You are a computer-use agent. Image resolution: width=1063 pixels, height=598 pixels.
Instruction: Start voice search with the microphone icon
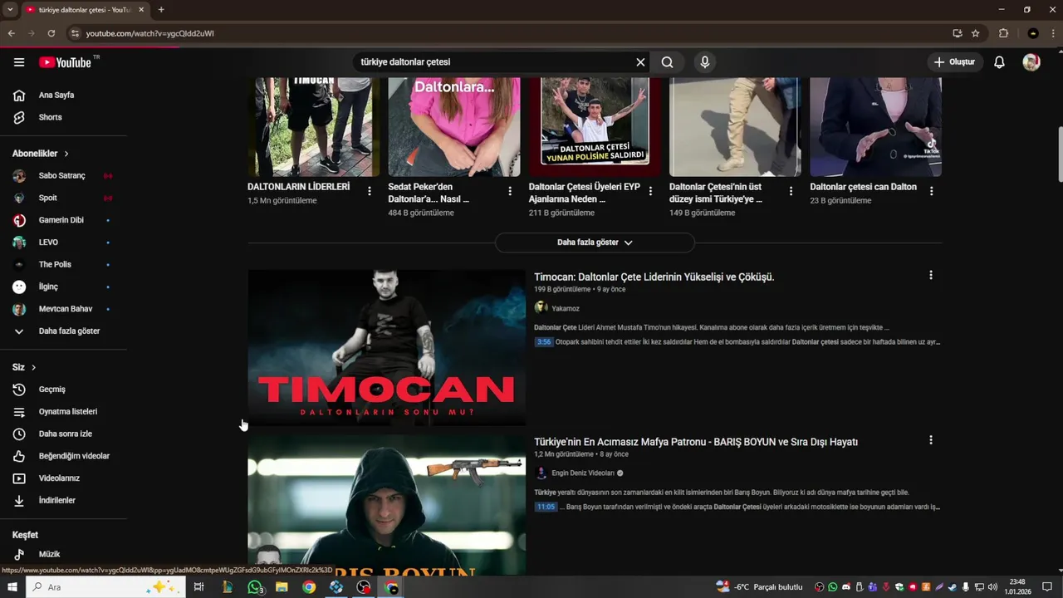705,62
